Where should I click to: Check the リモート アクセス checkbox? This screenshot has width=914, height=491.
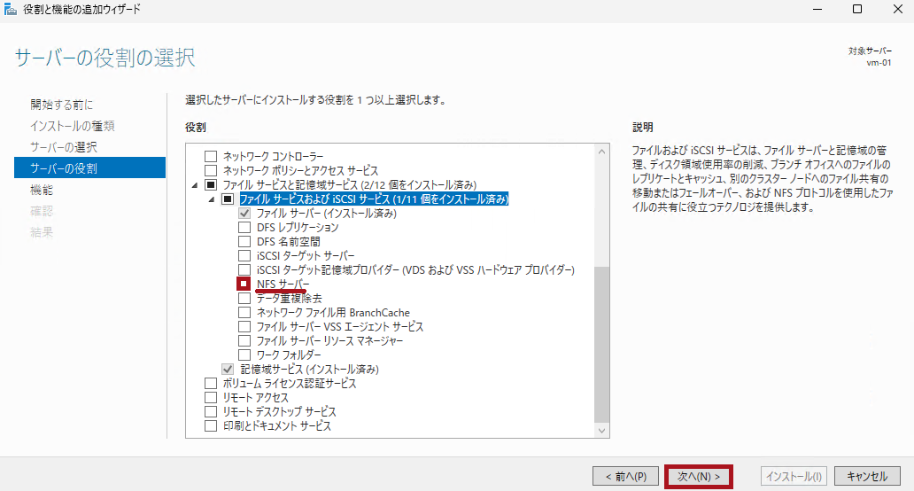pyautogui.click(x=211, y=398)
